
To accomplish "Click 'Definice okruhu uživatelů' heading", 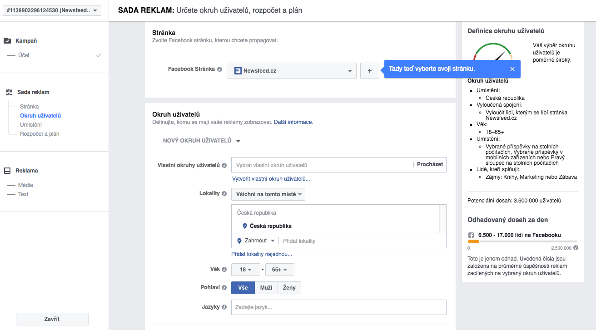I will tap(506, 31).
